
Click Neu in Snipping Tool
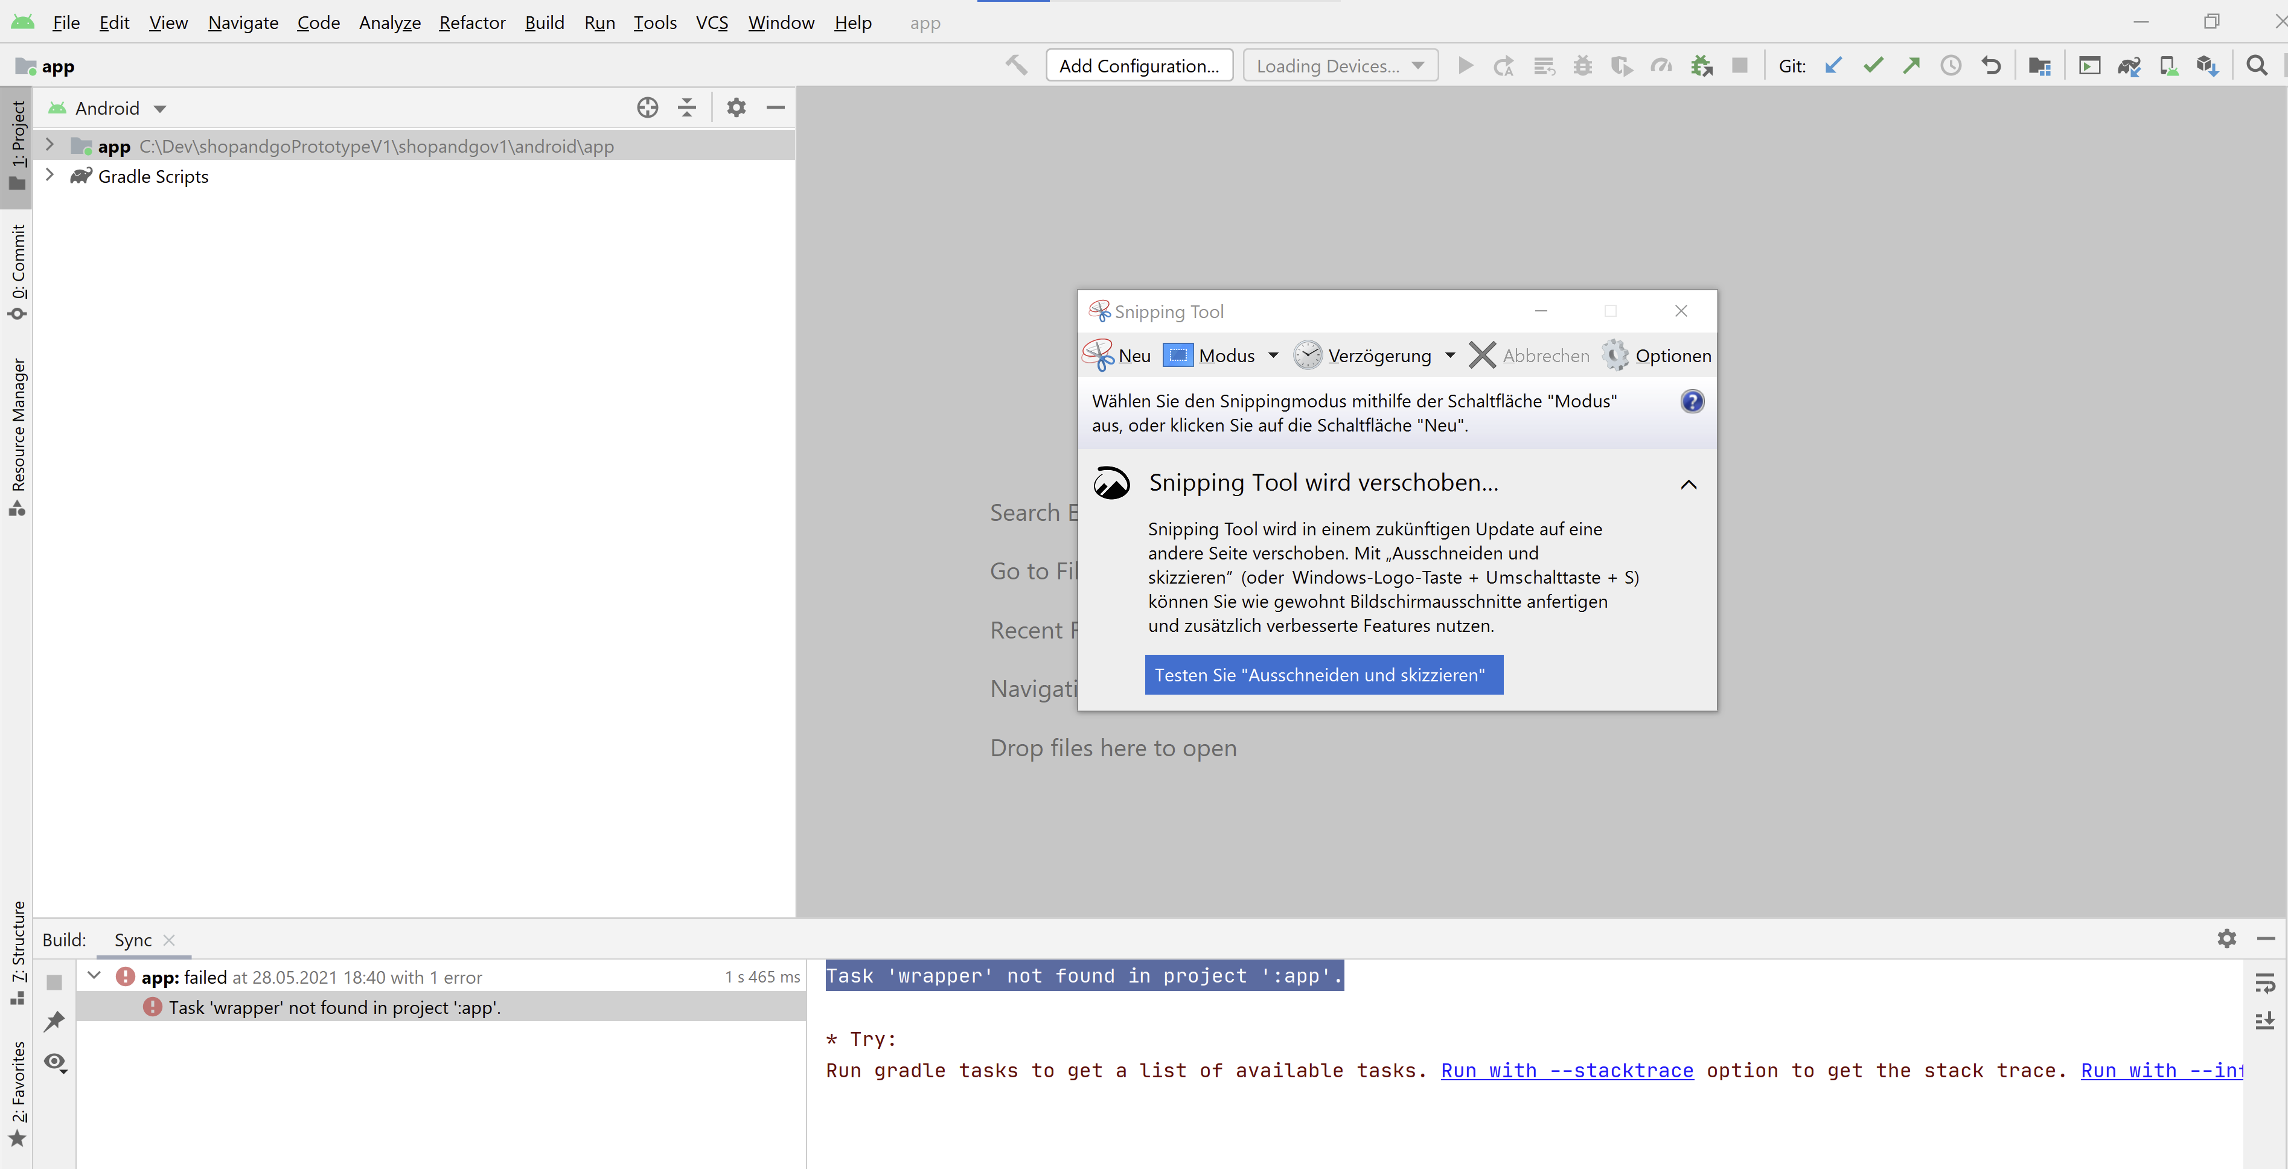[x=1117, y=355]
